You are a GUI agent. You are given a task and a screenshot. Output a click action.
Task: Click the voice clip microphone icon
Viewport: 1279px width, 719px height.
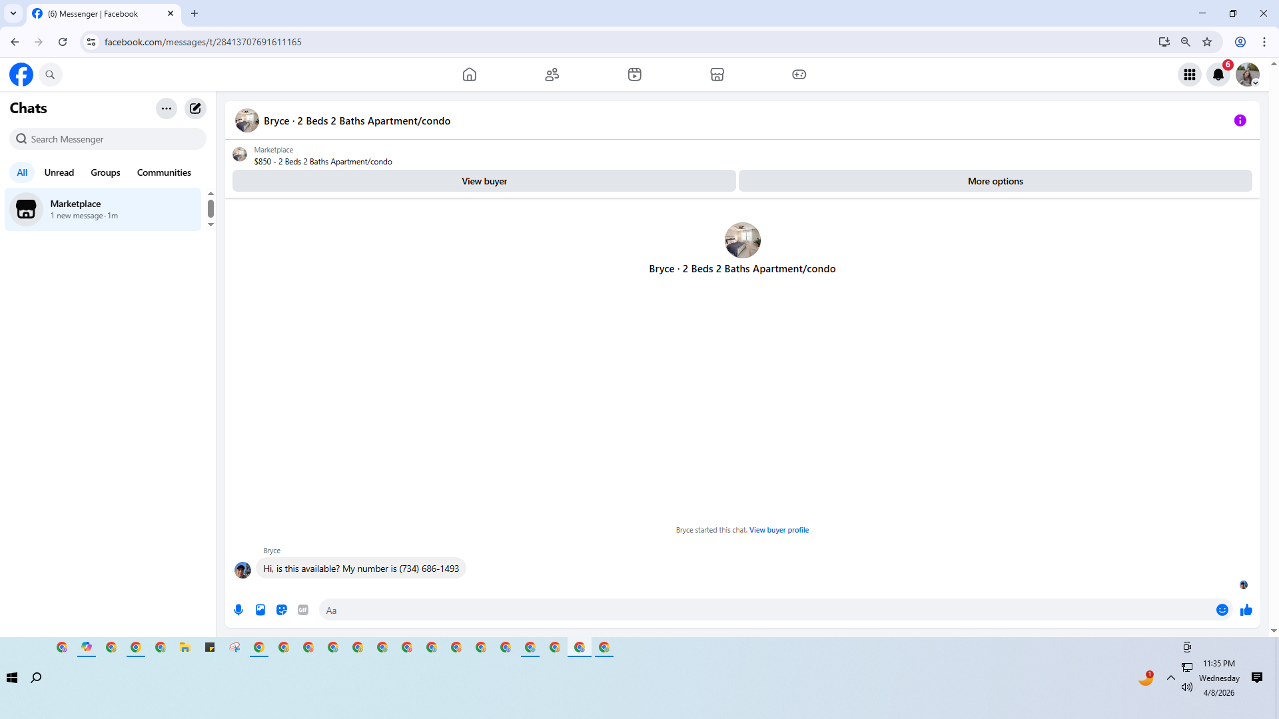(x=238, y=610)
